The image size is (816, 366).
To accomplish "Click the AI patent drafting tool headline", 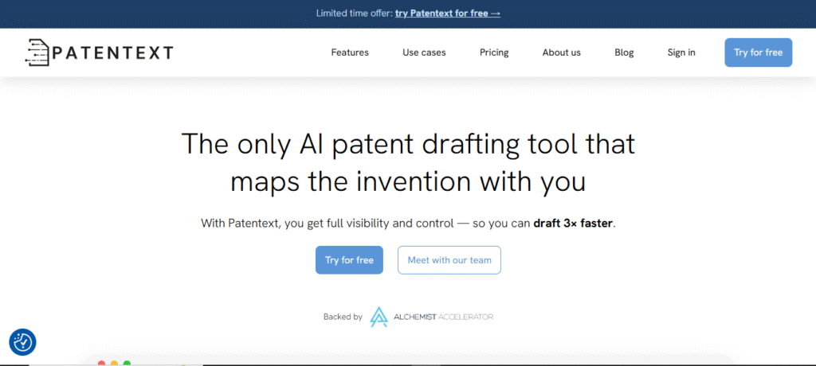I will [x=408, y=163].
